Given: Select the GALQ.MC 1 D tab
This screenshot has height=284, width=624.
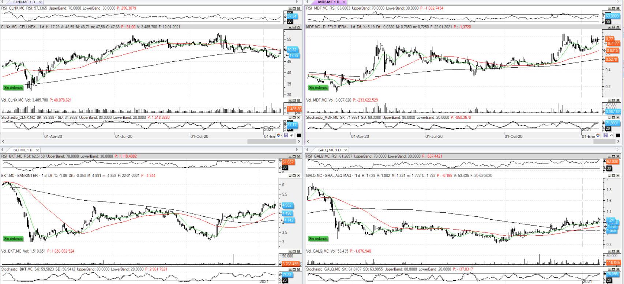Looking at the screenshot, I should pyautogui.click(x=329, y=150).
